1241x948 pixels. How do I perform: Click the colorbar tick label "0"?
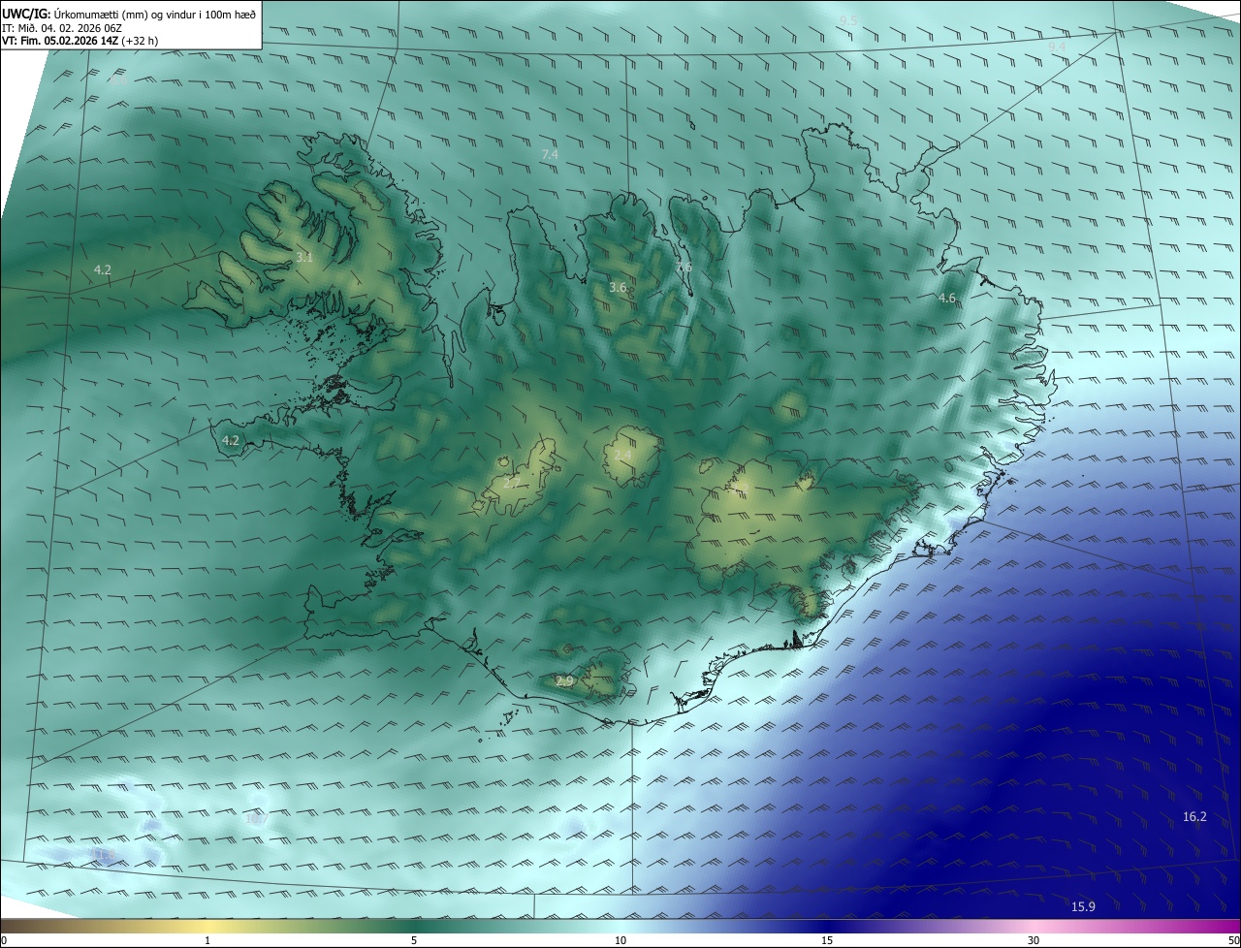pos(4,940)
